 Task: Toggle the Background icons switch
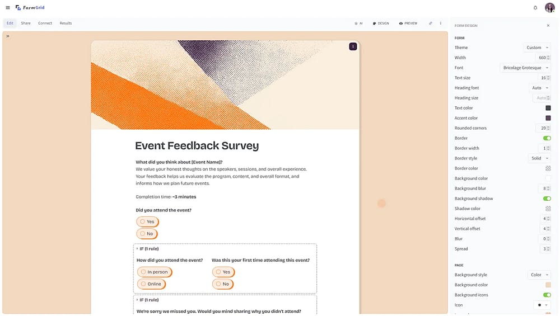[x=547, y=295]
